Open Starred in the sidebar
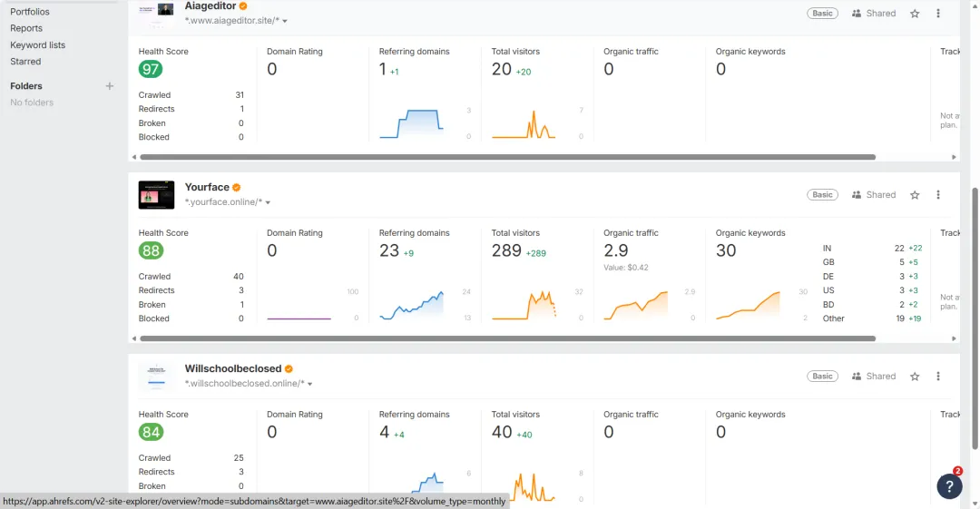The height and width of the screenshot is (509, 980). pos(25,62)
